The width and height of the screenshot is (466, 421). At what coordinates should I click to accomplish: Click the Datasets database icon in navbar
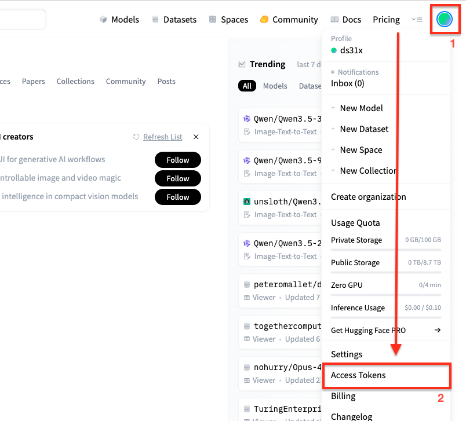coord(155,19)
